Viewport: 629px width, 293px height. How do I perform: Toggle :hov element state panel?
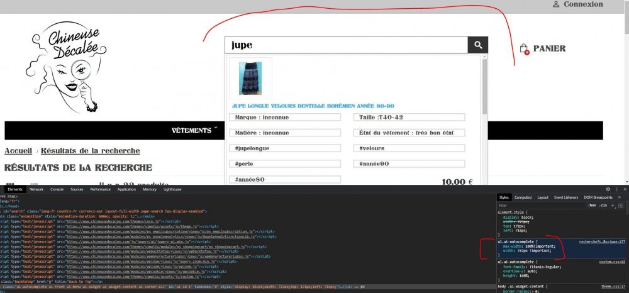592,205
